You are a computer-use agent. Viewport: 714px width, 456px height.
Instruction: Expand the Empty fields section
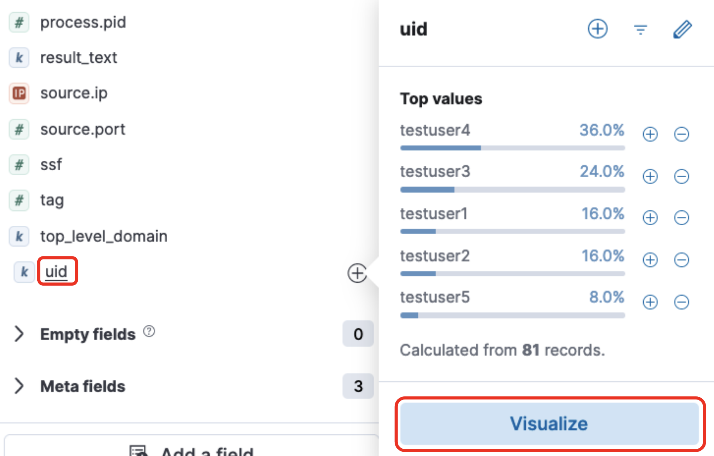(19, 334)
